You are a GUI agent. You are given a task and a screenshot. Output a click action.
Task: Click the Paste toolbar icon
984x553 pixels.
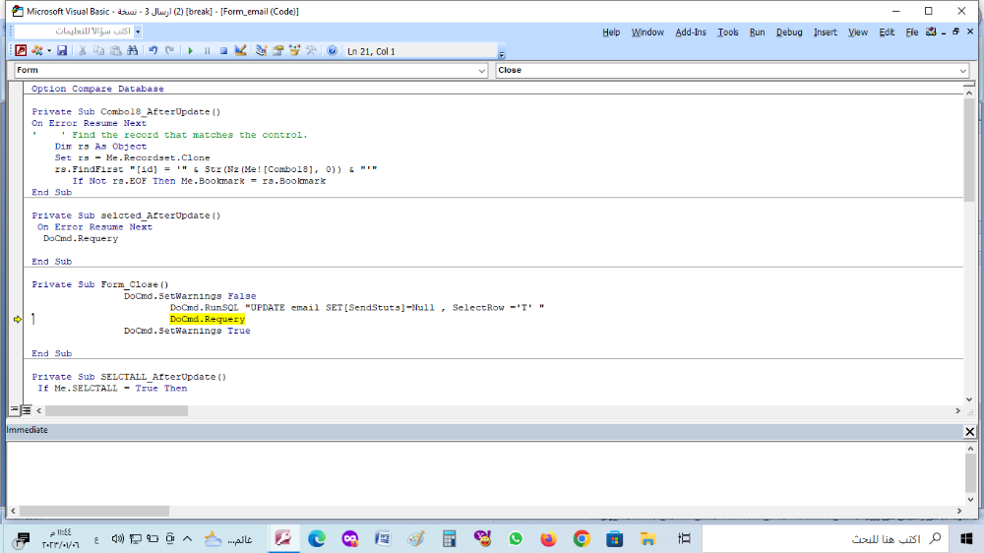116,51
